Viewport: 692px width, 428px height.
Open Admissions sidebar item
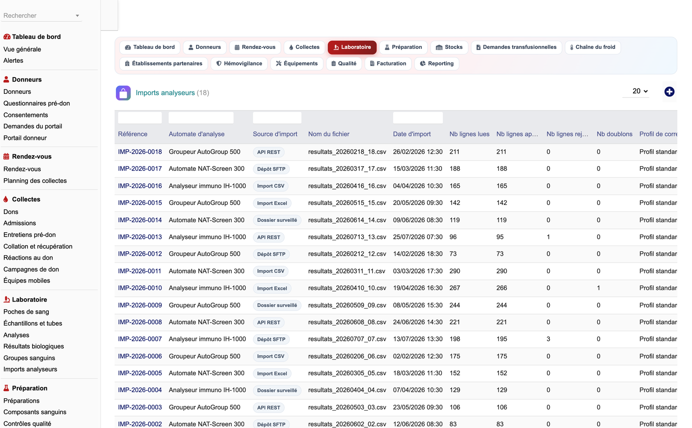(20, 224)
